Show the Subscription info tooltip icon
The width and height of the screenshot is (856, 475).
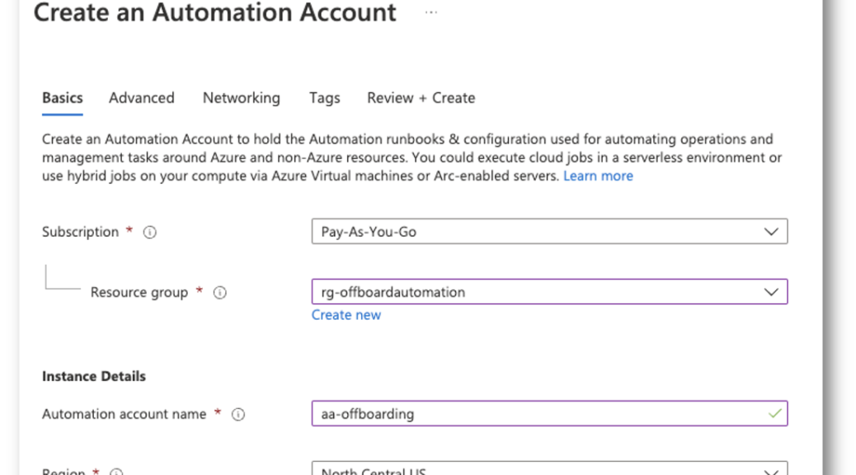pyautogui.click(x=149, y=233)
